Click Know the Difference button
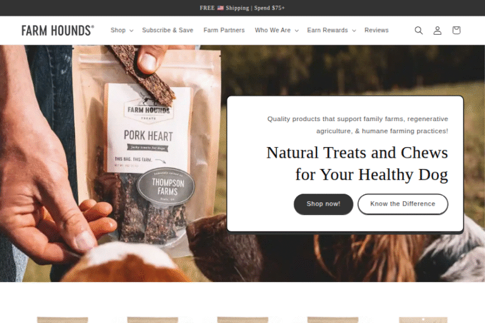This screenshot has height=323, width=485. [403, 204]
